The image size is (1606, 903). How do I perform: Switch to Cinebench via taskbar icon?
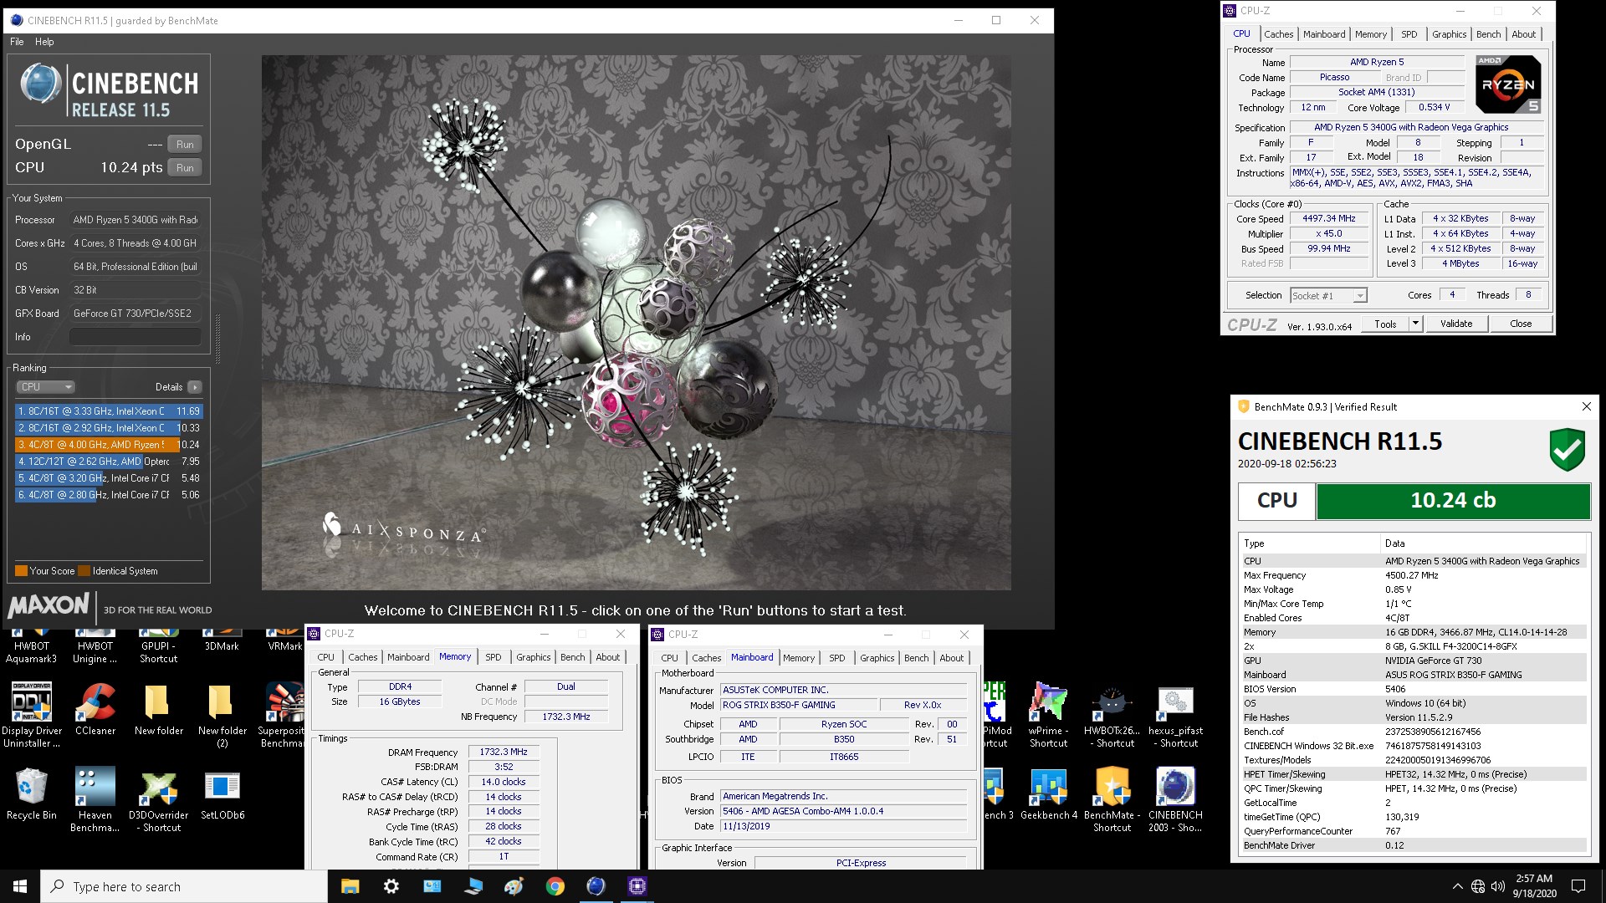click(596, 886)
